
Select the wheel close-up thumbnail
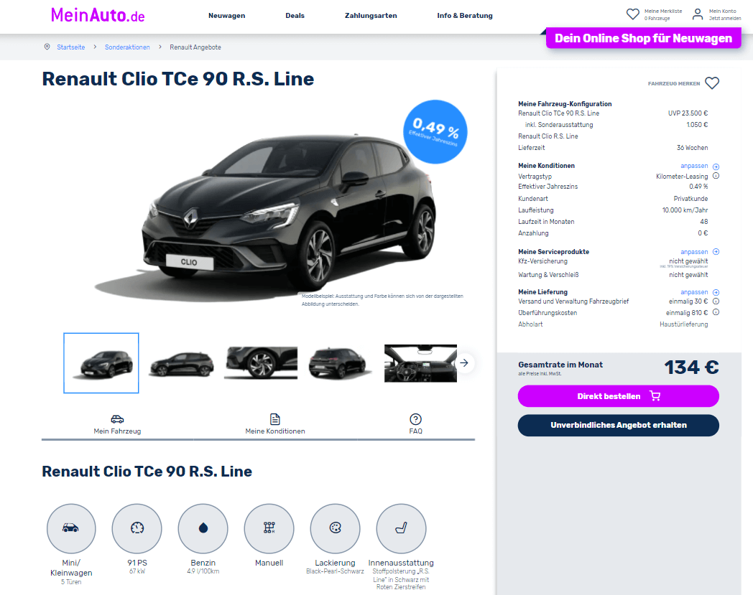click(x=261, y=363)
